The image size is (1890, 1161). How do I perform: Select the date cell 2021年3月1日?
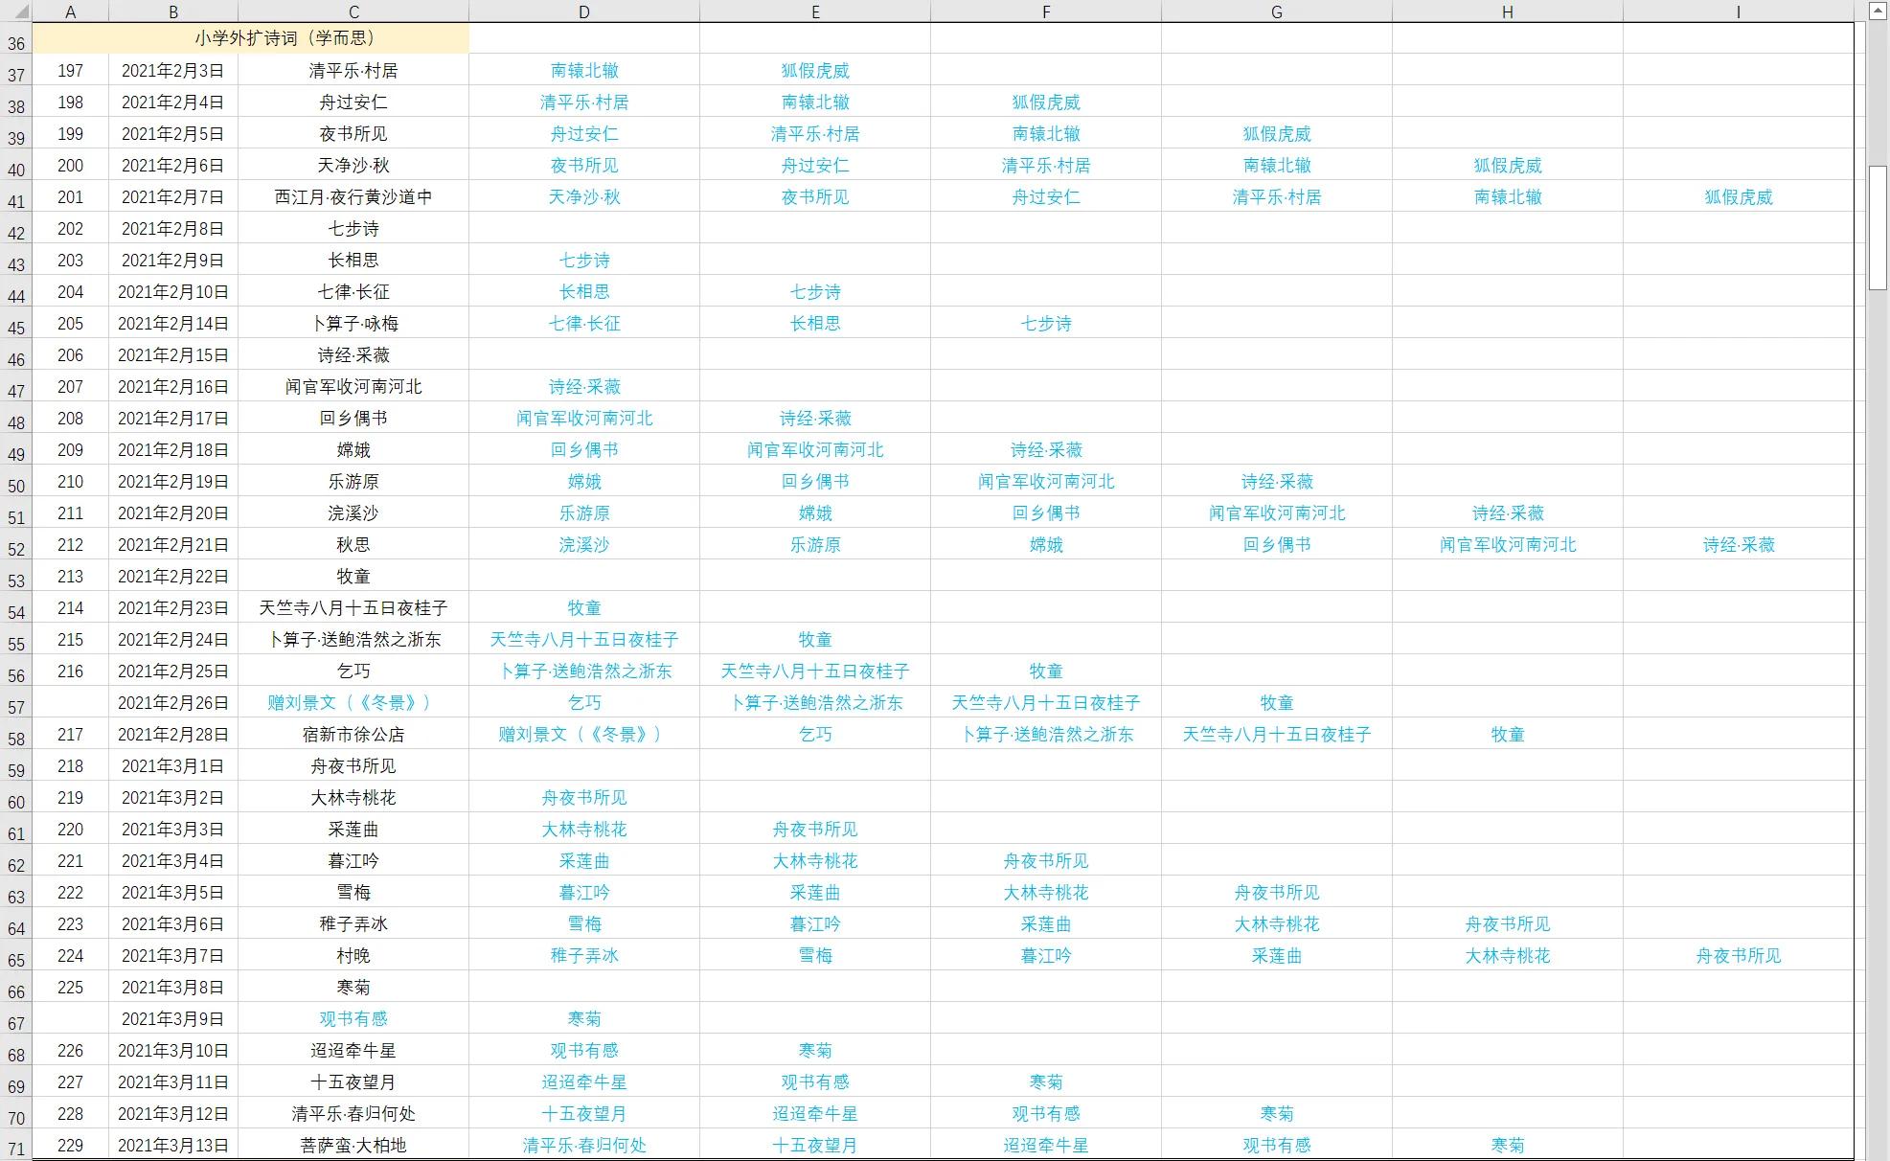[173, 765]
